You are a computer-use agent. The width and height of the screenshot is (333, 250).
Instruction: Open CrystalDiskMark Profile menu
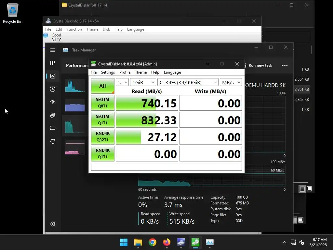(x=125, y=72)
